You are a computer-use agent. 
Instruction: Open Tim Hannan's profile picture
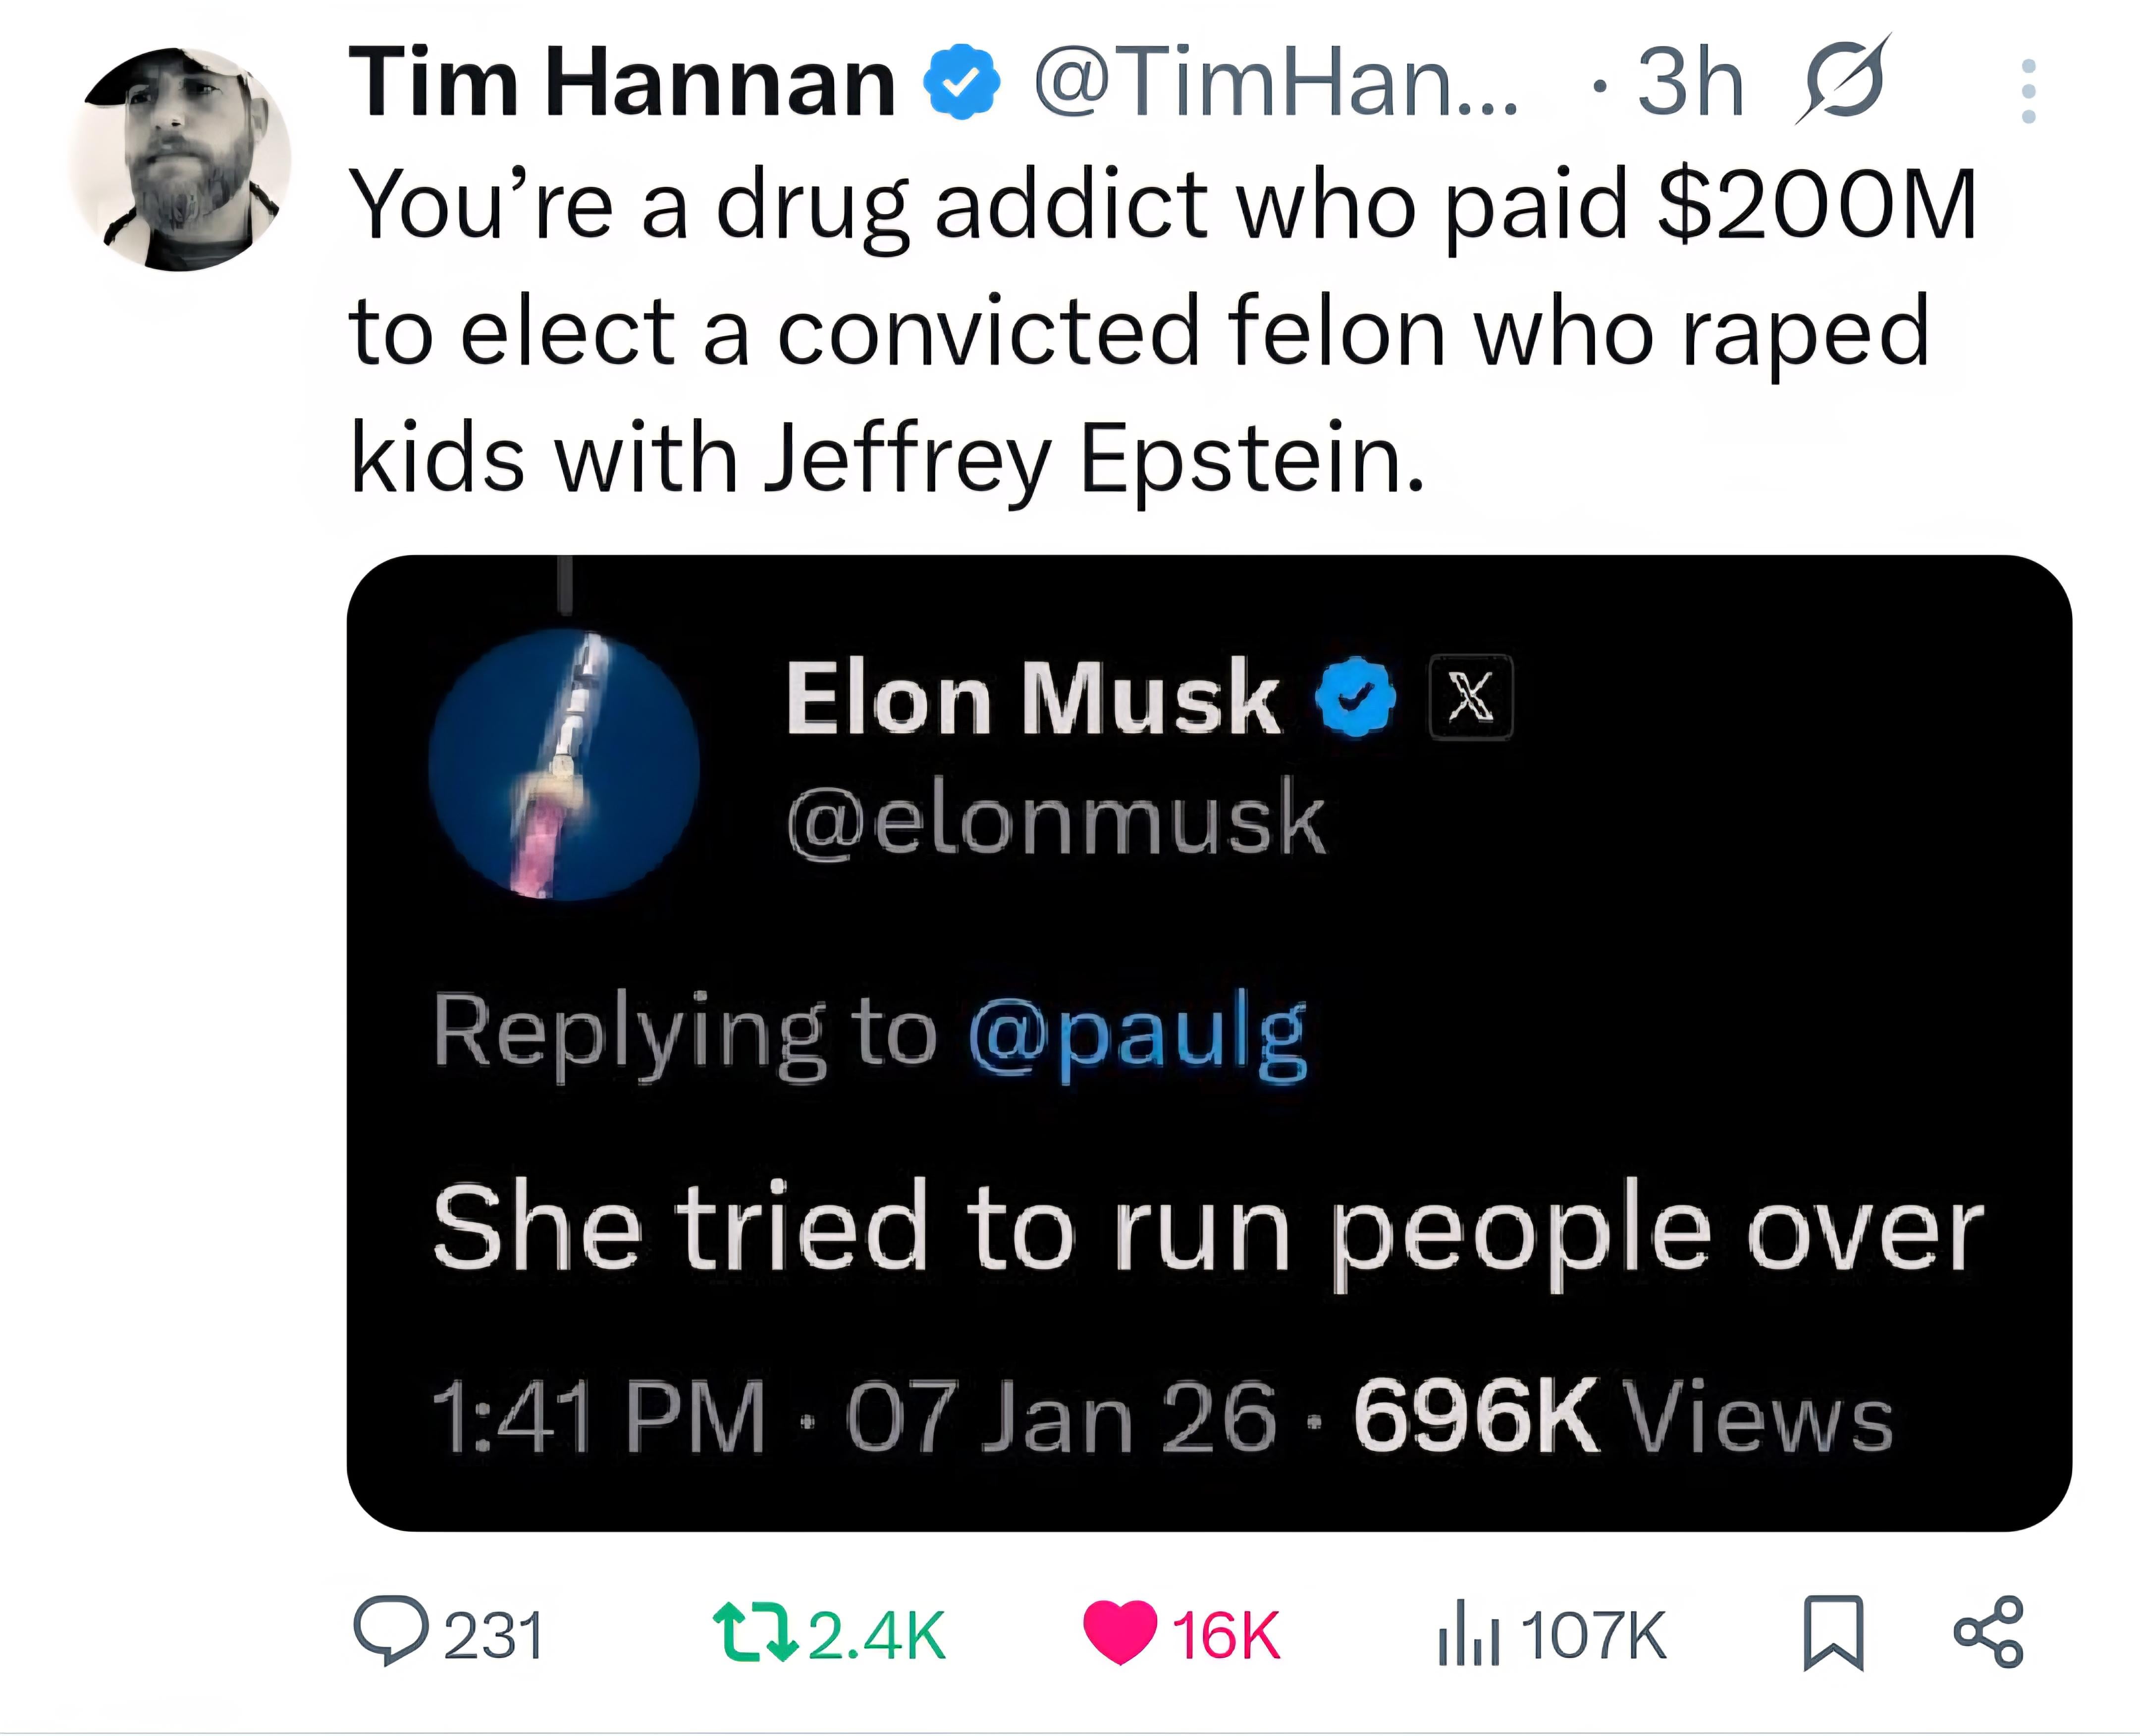pyautogui.click(x=180, y=160)
